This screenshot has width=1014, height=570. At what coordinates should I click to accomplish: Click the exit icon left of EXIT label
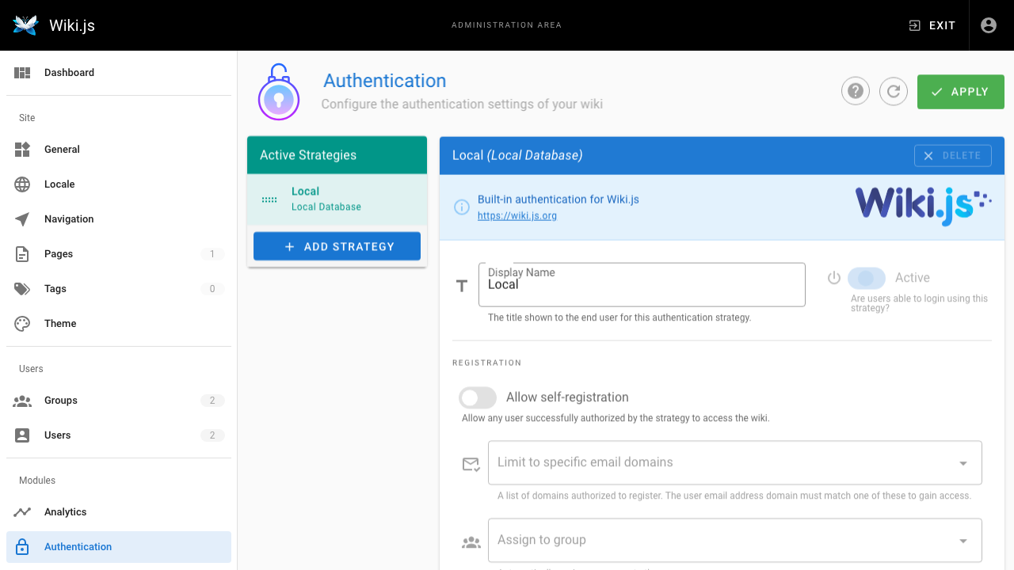coord(914,25)
